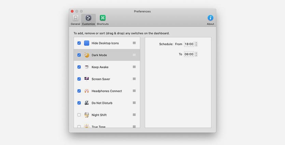This screenshot has height=145, width=285.
Task: Click the stepper next to To time
Action: [196, 54]
